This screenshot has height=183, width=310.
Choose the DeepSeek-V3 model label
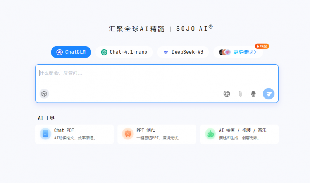[187, 52]
